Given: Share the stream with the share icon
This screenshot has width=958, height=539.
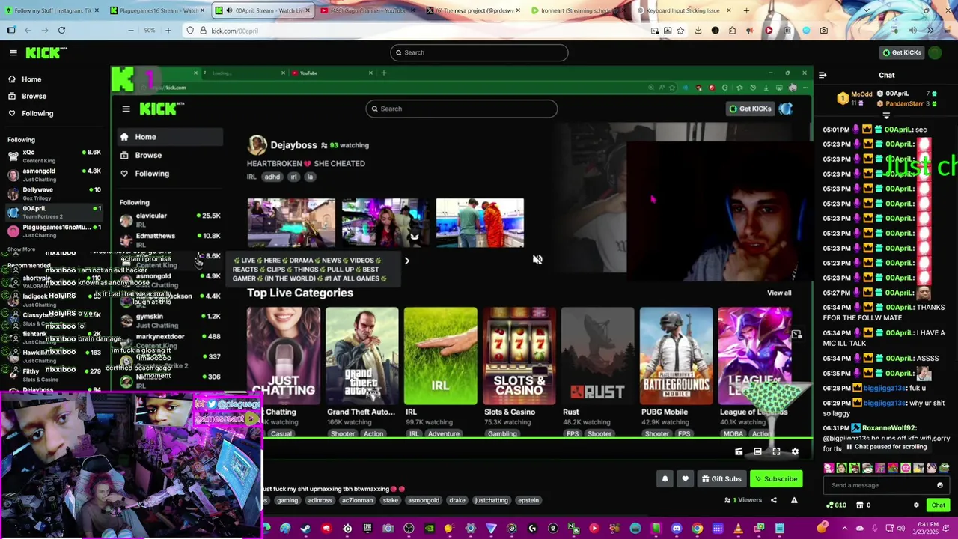Looking at the screenshot, I should pyautogui.click(x=774, y=500).
